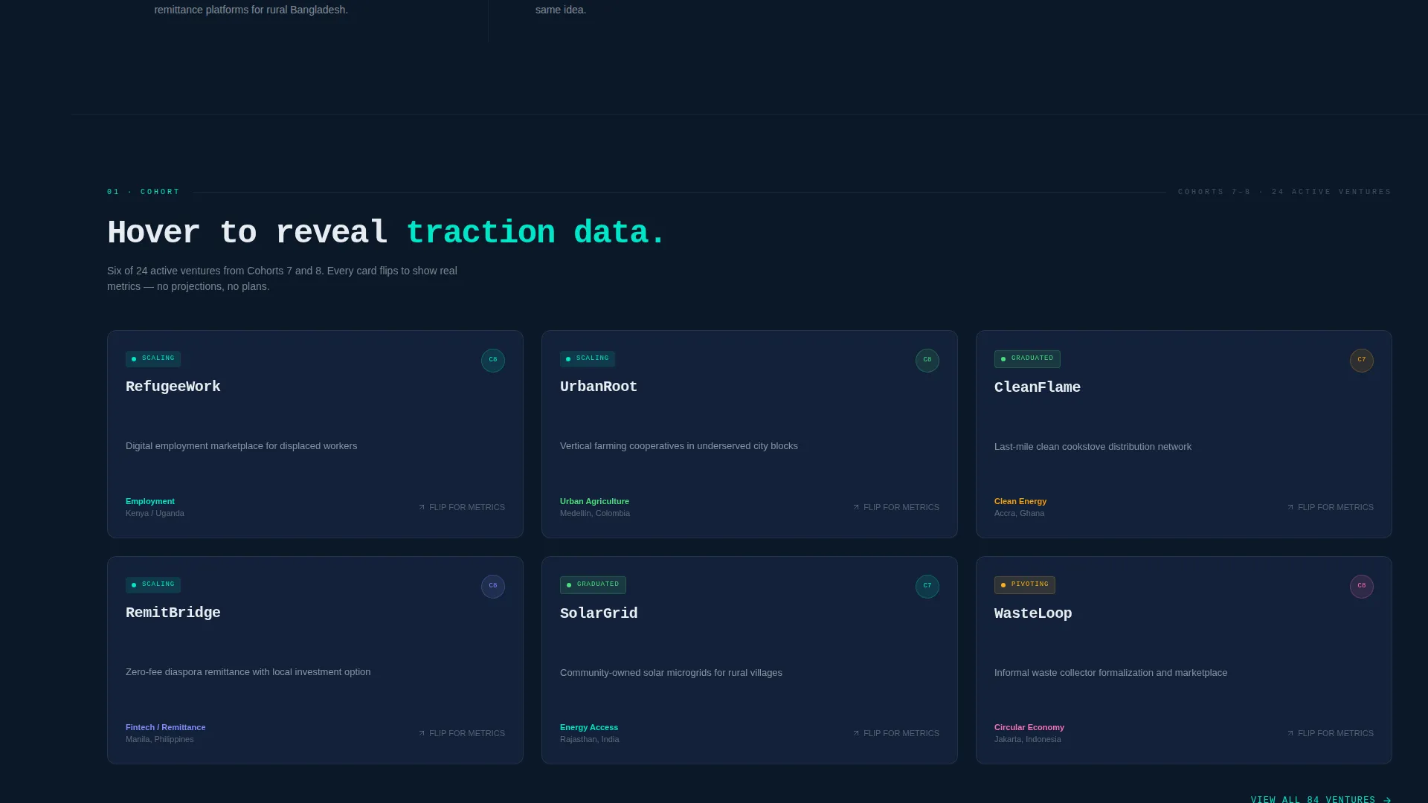Click the C8 cohort badge on UrbanRoot card
This screenshot has height=803, width=1428.
(927, 361)
